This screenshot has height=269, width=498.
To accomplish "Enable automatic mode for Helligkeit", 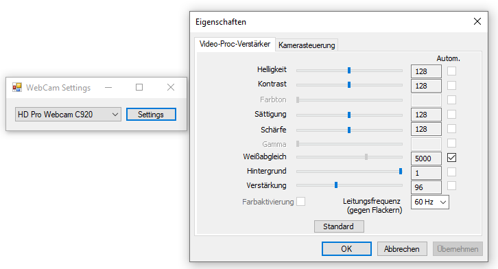I will [451, 71].
